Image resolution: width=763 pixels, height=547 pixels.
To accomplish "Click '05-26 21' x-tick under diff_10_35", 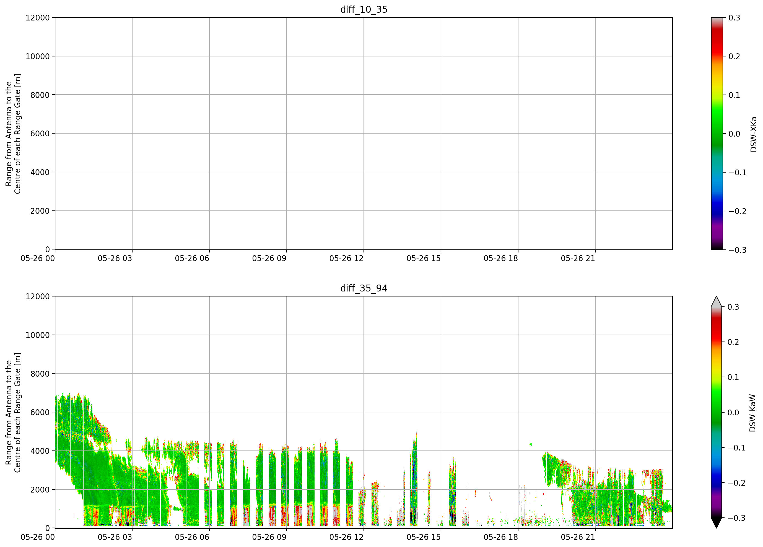I will (578, 258).
